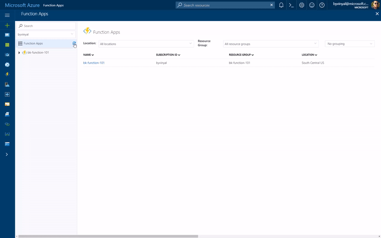Toggle the hamburger menu in sidebar
The image size is (381, 238).
(x=7, y=15)
